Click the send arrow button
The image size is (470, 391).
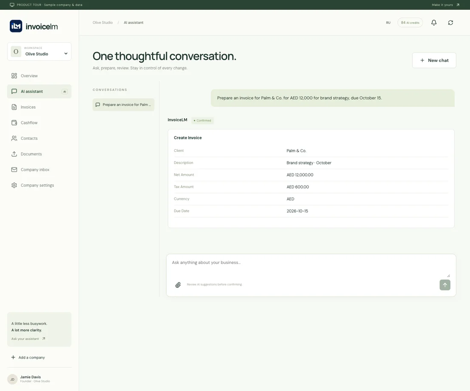(445, 285)
